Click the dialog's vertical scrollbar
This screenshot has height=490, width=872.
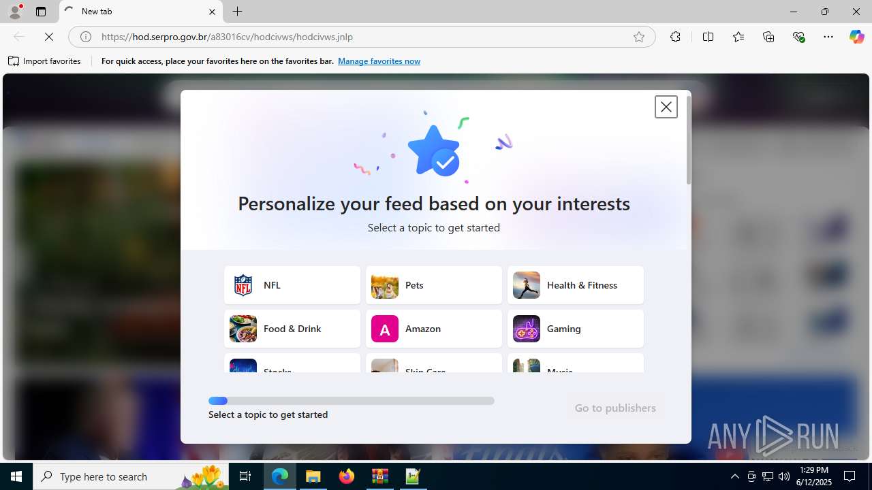pyautogui.click(x=689, y=140)
